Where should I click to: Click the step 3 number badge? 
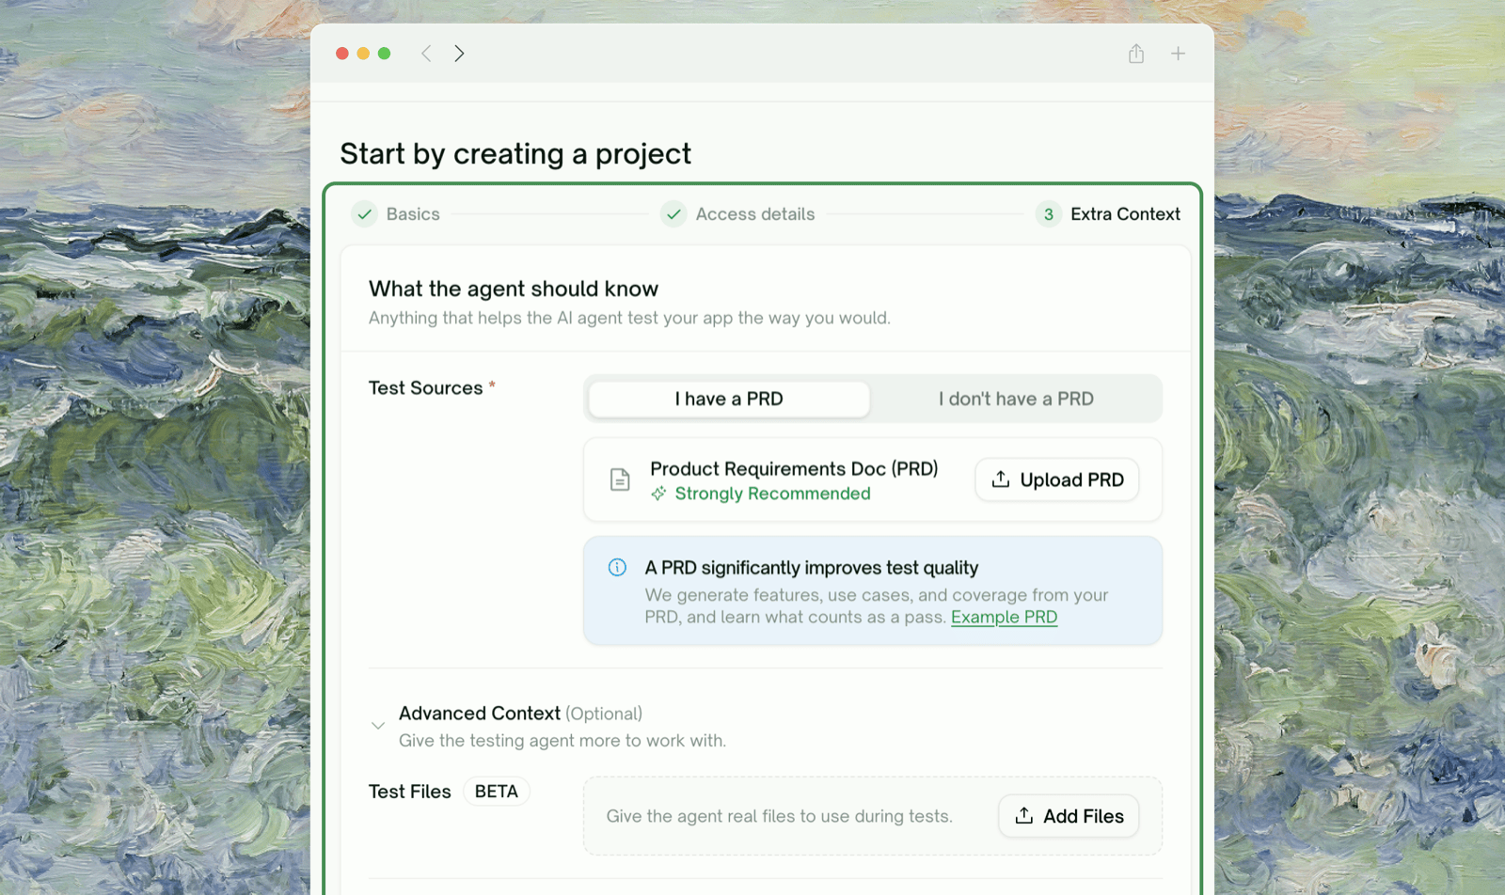pyautogui.click(x=1049, y=214)
